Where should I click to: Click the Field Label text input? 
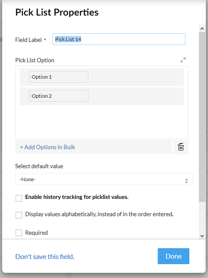pyautogui.click(x=119, y=39)
